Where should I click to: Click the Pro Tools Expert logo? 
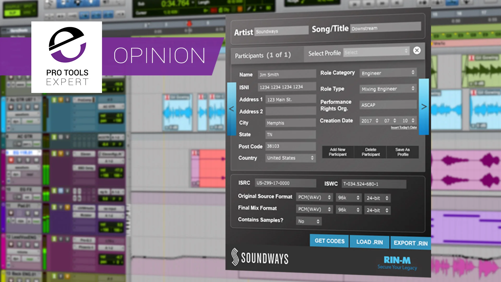[x=67, y=57]
